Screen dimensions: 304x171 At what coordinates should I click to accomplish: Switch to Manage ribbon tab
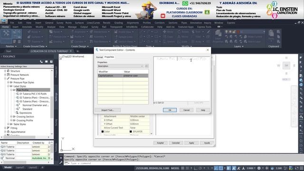(x=72, y=27)
